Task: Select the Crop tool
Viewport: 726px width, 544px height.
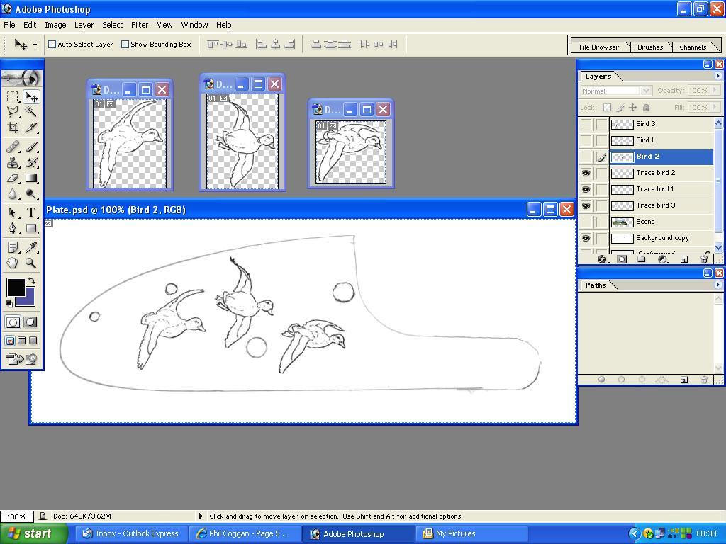Action: tap(13, 127)
